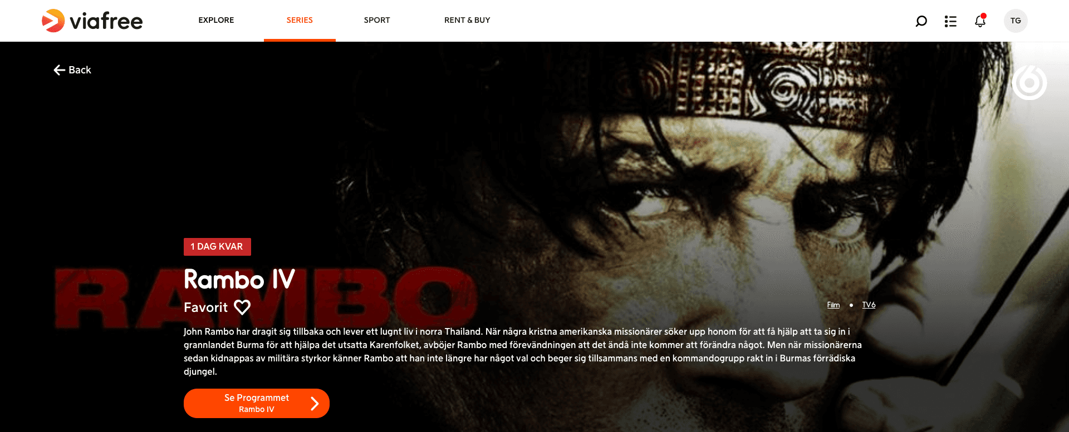Open the Sport menu item
Viewport: 1069px width, 432px height.
(x=377, y=20)
